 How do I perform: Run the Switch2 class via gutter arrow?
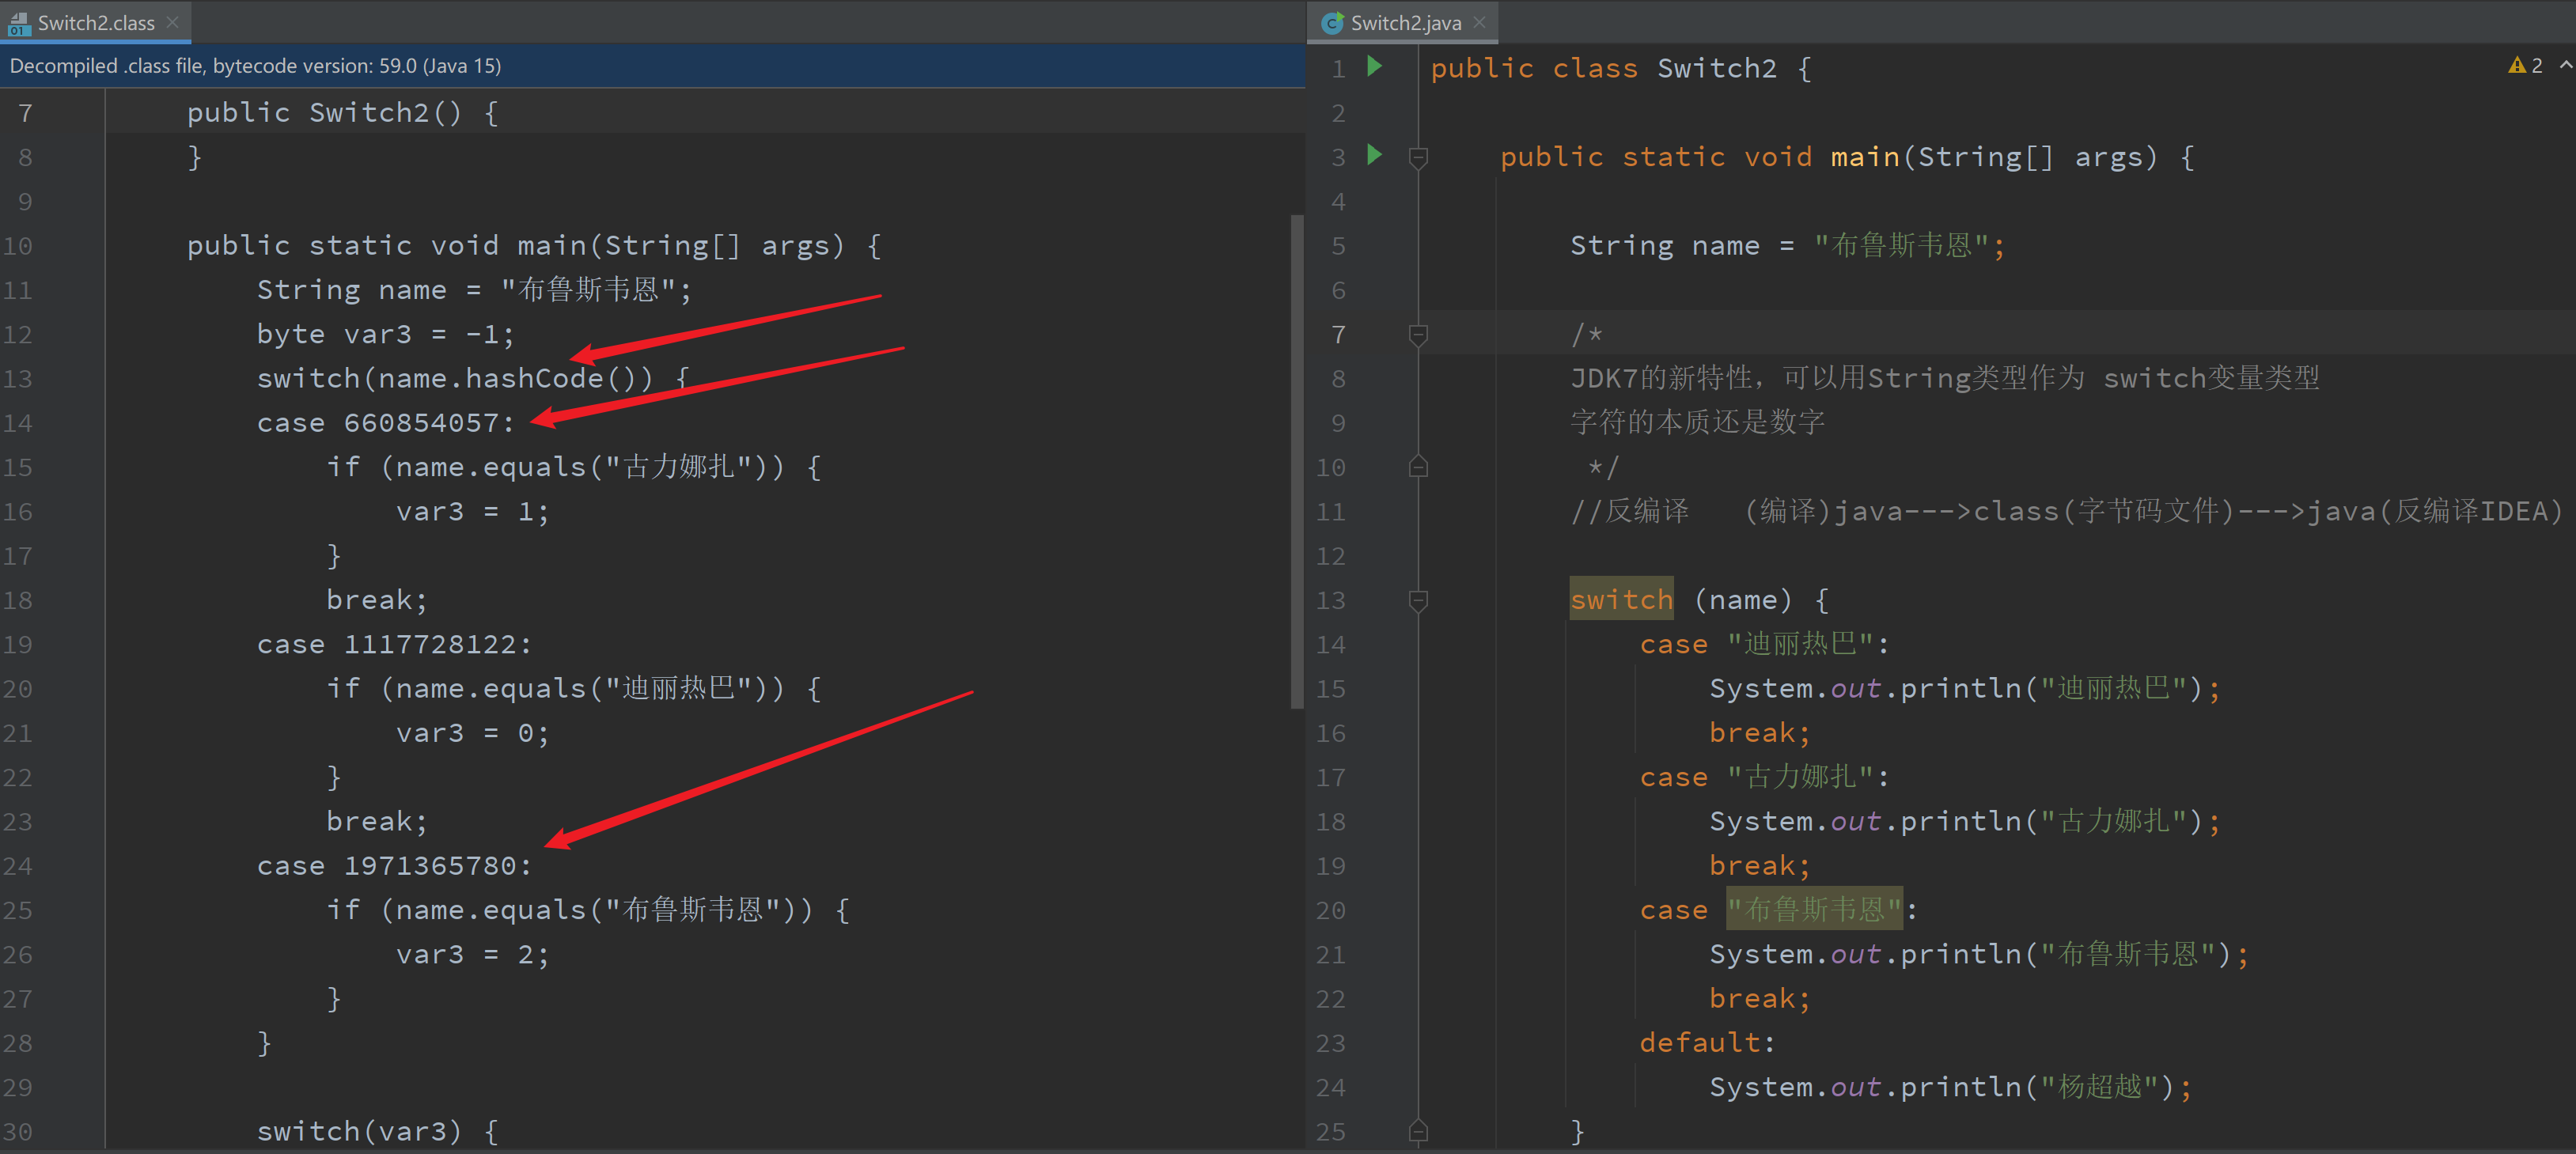click(1375, 66)
